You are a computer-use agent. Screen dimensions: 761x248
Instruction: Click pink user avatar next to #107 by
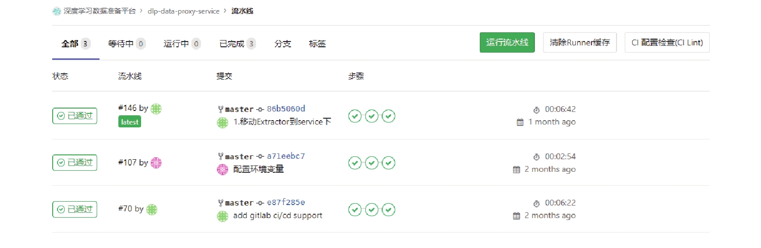(156, 163)
